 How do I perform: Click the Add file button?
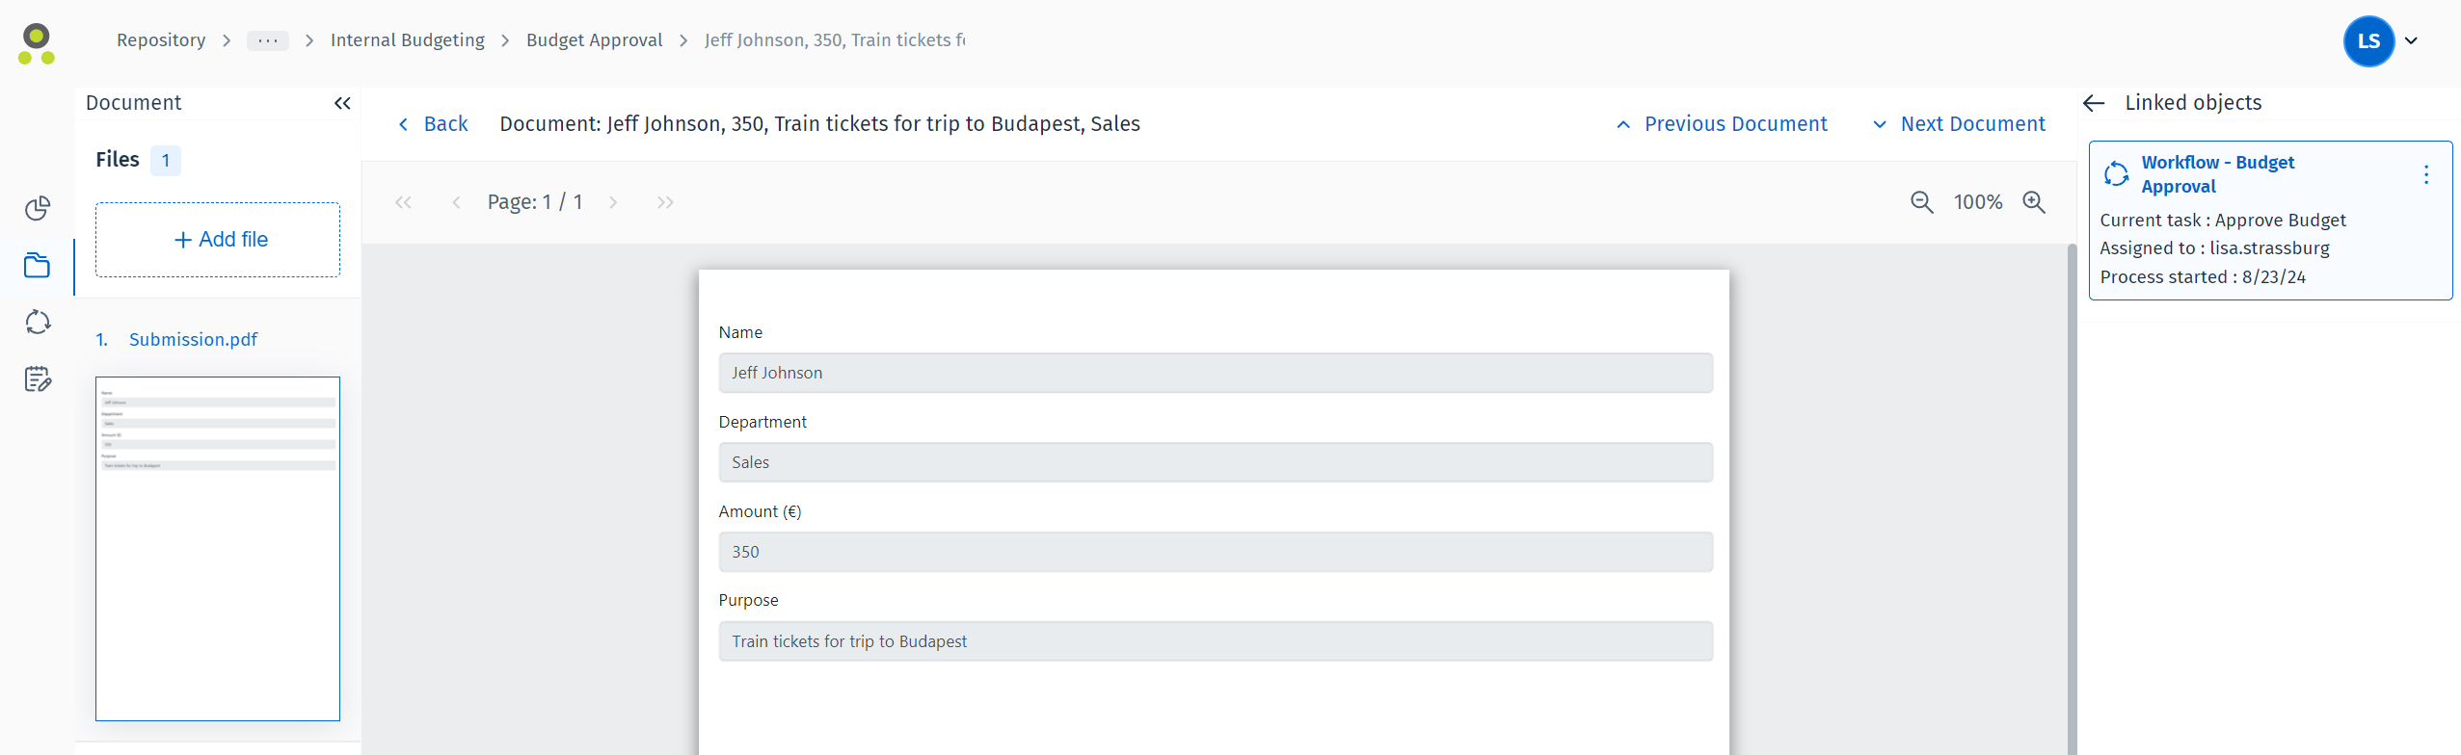click(218, 240)
